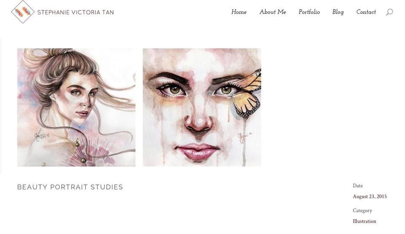Navigate to the Contact page
This screenshot has height=234, width=405.
tap(366, 12)
